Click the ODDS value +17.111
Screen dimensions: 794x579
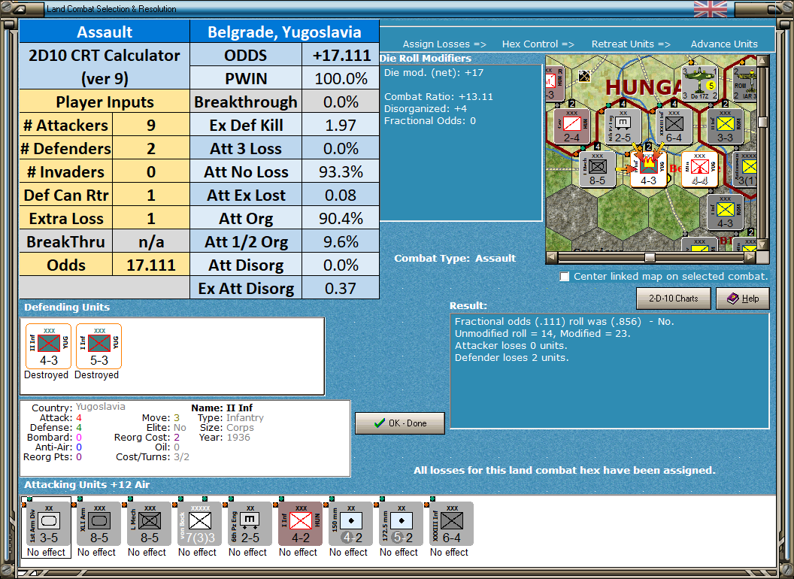[x=341, y=55]
